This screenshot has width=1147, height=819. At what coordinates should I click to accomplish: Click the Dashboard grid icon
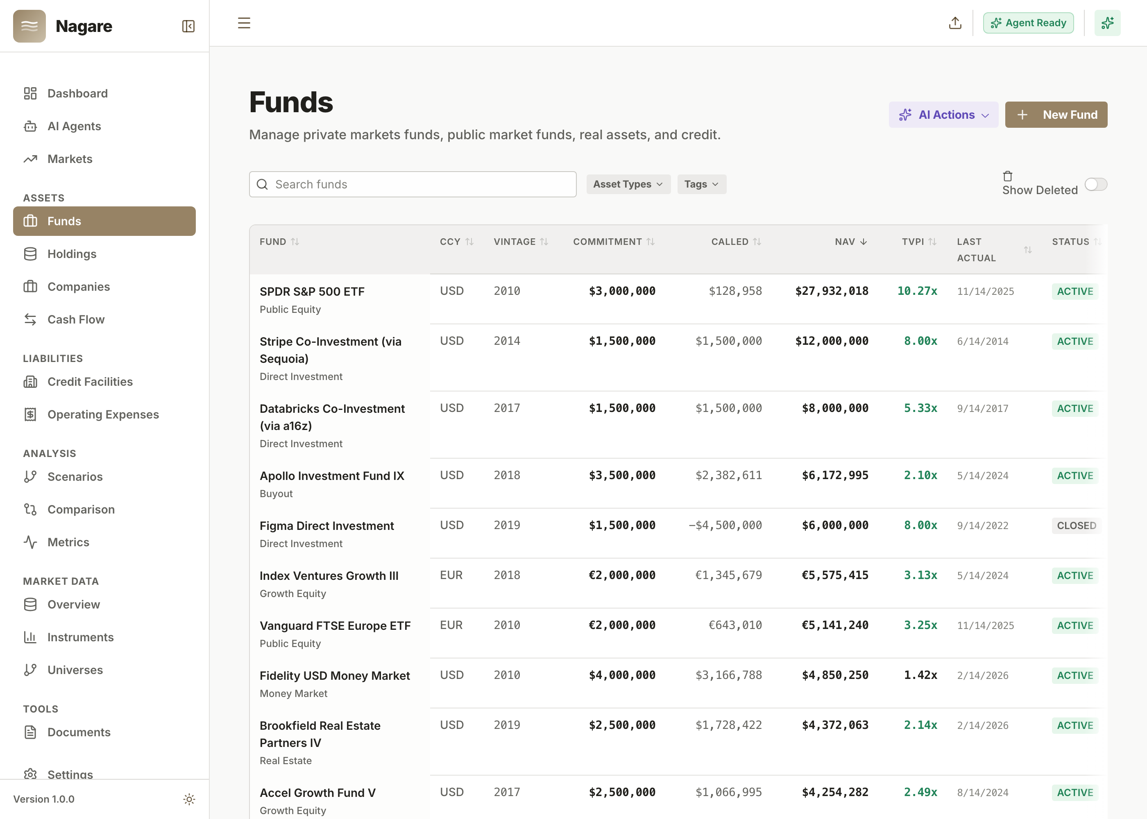[x=30, y=93]
